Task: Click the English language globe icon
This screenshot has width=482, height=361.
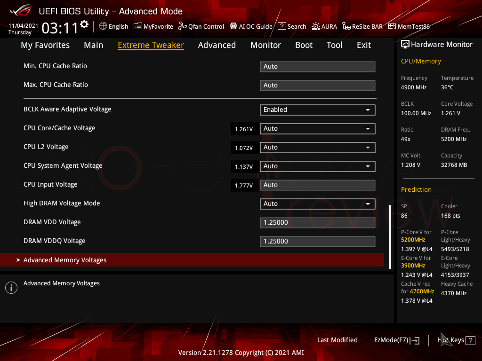Action: coord(103,26)
